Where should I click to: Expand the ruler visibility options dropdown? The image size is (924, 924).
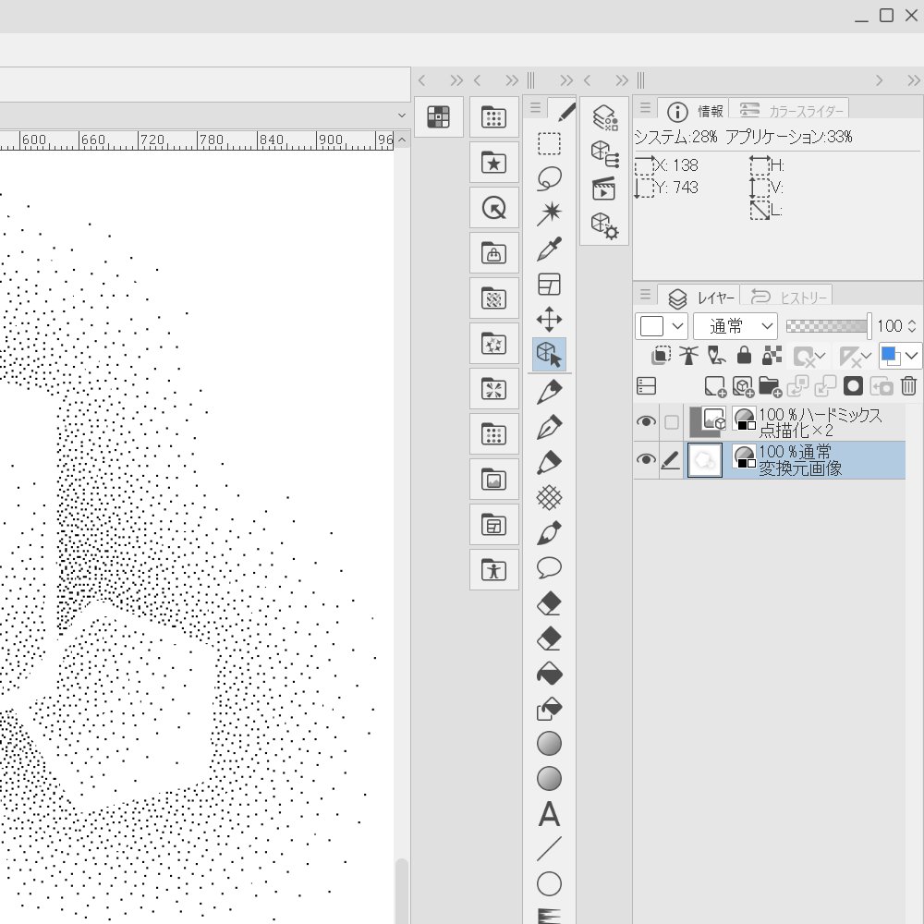pyautogui.click(x=866, y=356)
